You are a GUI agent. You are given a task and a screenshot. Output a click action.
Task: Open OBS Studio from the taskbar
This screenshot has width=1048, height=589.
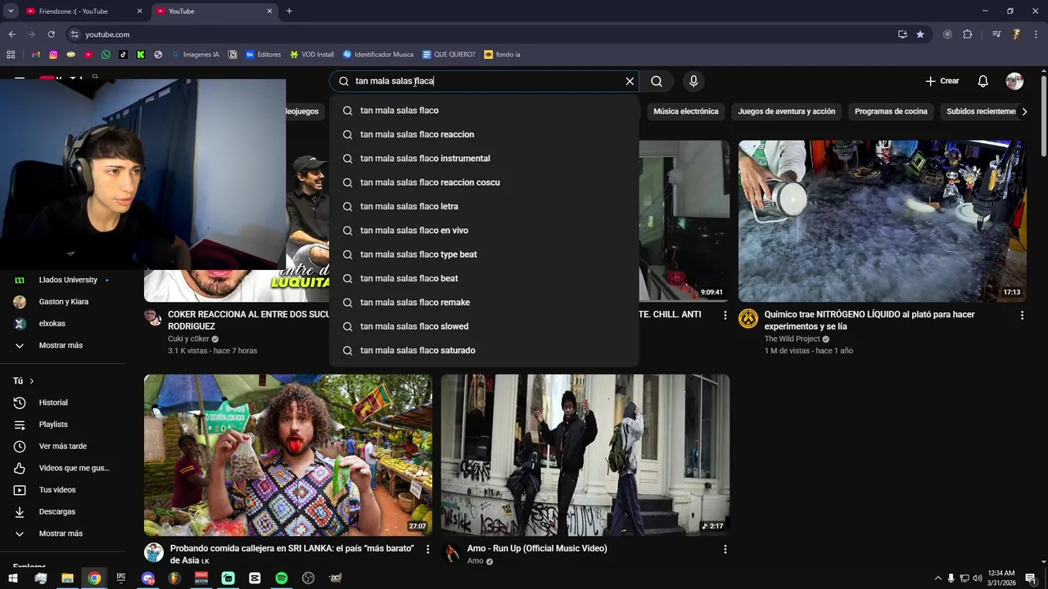[x=308, y=578]
